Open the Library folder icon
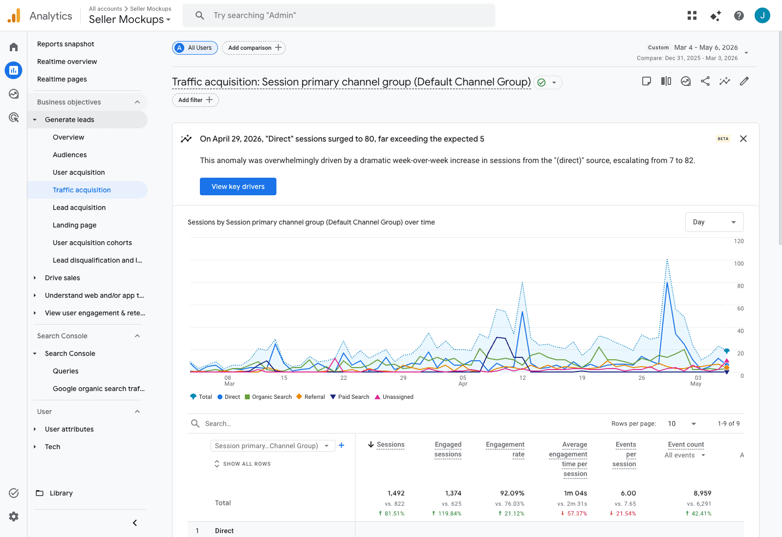782x537 pixels. coord(40,493)
